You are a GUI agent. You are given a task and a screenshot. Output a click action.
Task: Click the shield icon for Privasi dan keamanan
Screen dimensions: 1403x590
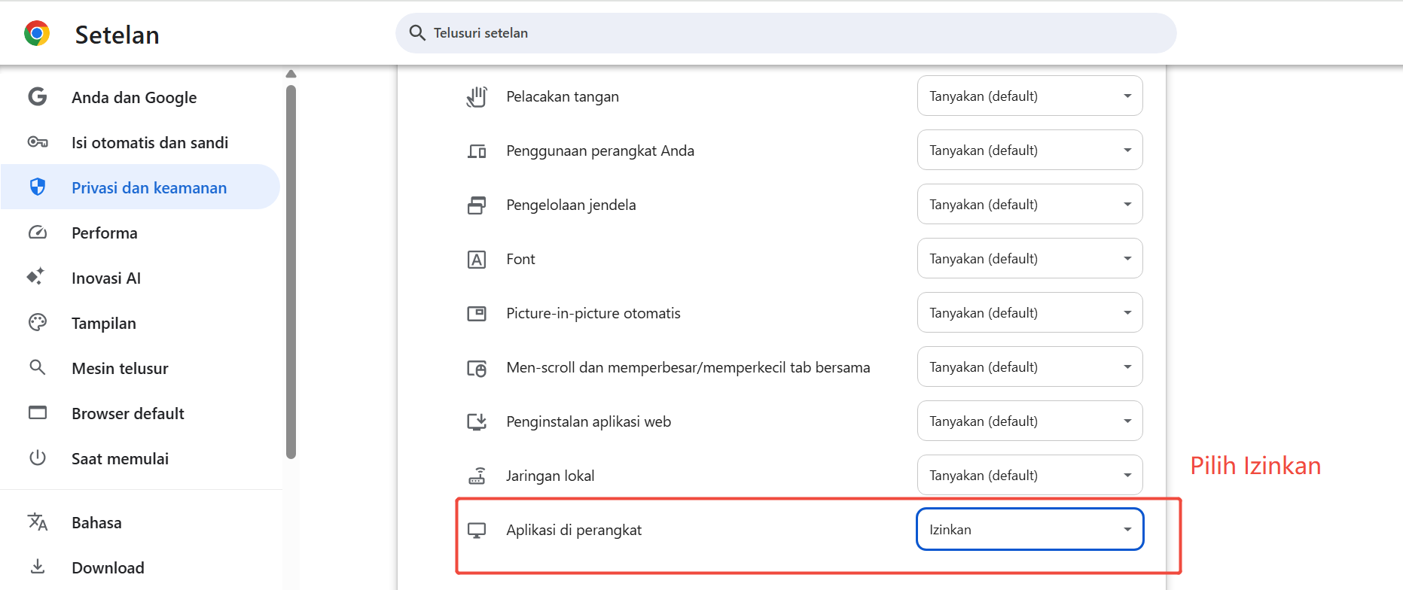(38, 187)
